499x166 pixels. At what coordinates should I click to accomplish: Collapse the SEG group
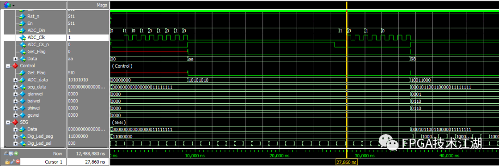pos(8,122)
